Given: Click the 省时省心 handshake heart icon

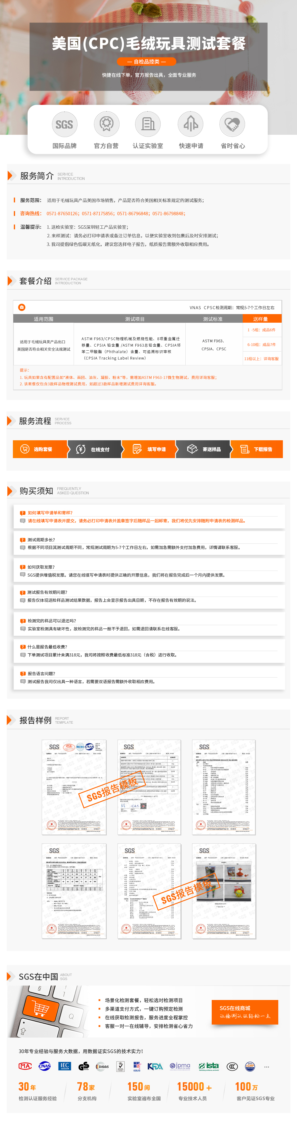Looking at the screenshot, I should tap(232, 124).
